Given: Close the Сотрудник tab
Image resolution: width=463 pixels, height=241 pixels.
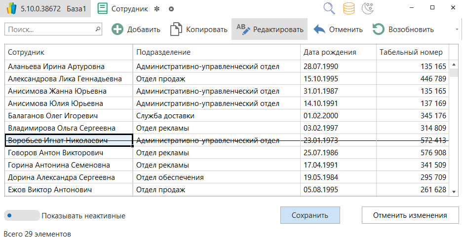Looking at the screenshot, I should click(x=171, y=9).
